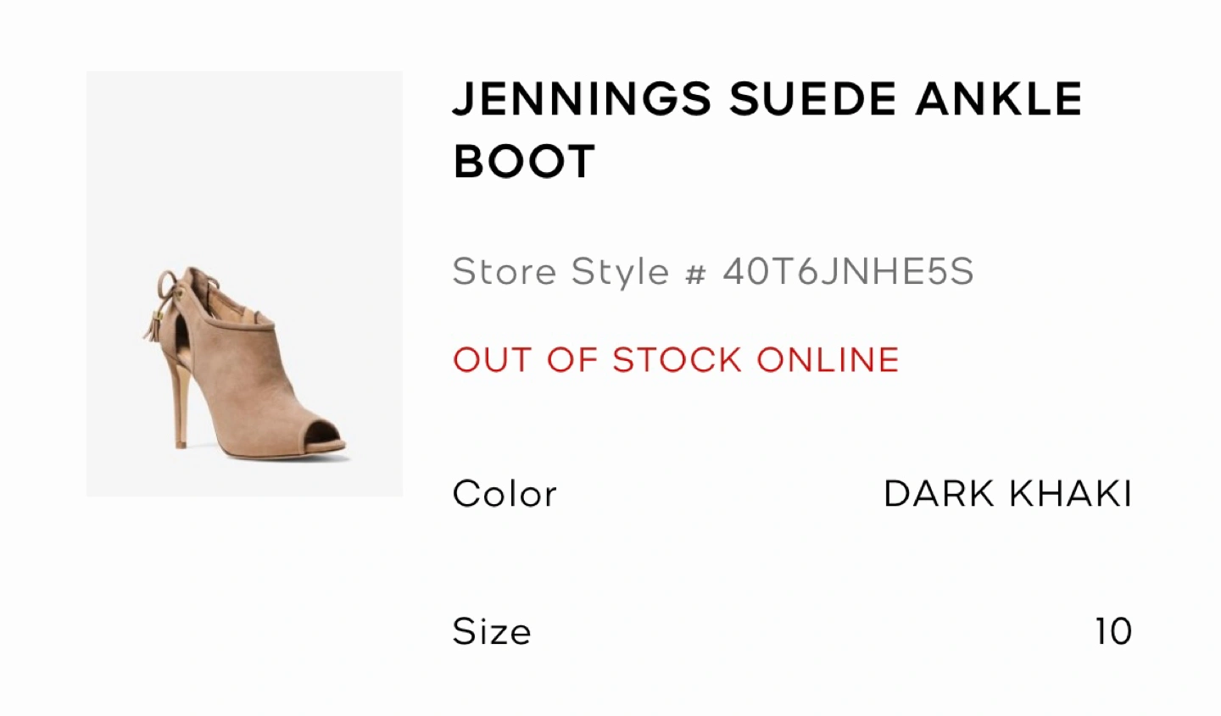Click the Size row label
1221x716 pixels.
pos(492,632)
